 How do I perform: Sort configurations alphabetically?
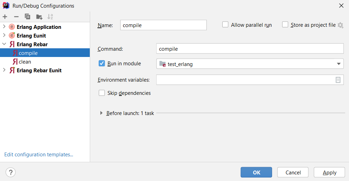(50, 17)
